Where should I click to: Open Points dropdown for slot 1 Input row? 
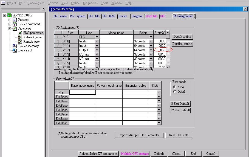point(151,46)
